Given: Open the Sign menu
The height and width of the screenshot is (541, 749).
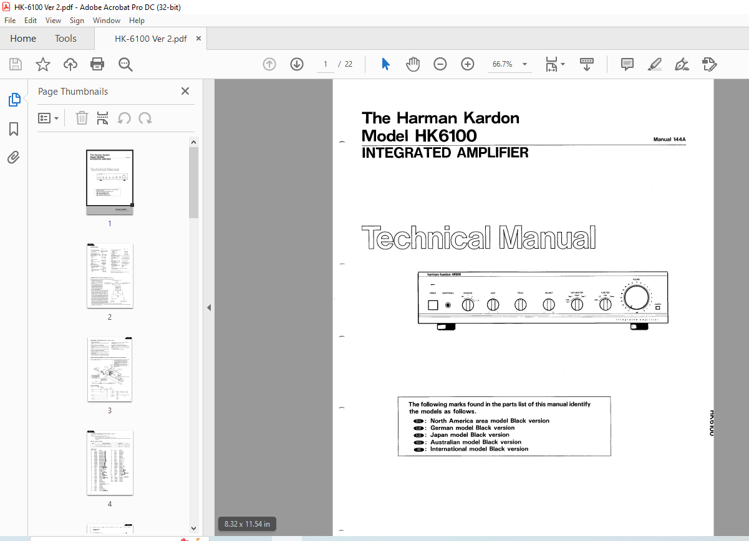Looking at the screenshot, I should click(77, 21).
